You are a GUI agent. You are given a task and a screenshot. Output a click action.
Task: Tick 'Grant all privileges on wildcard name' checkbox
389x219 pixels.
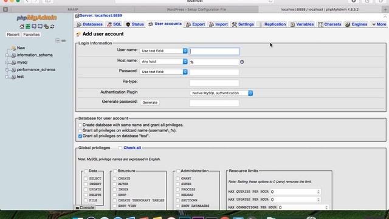pos(80,131)
